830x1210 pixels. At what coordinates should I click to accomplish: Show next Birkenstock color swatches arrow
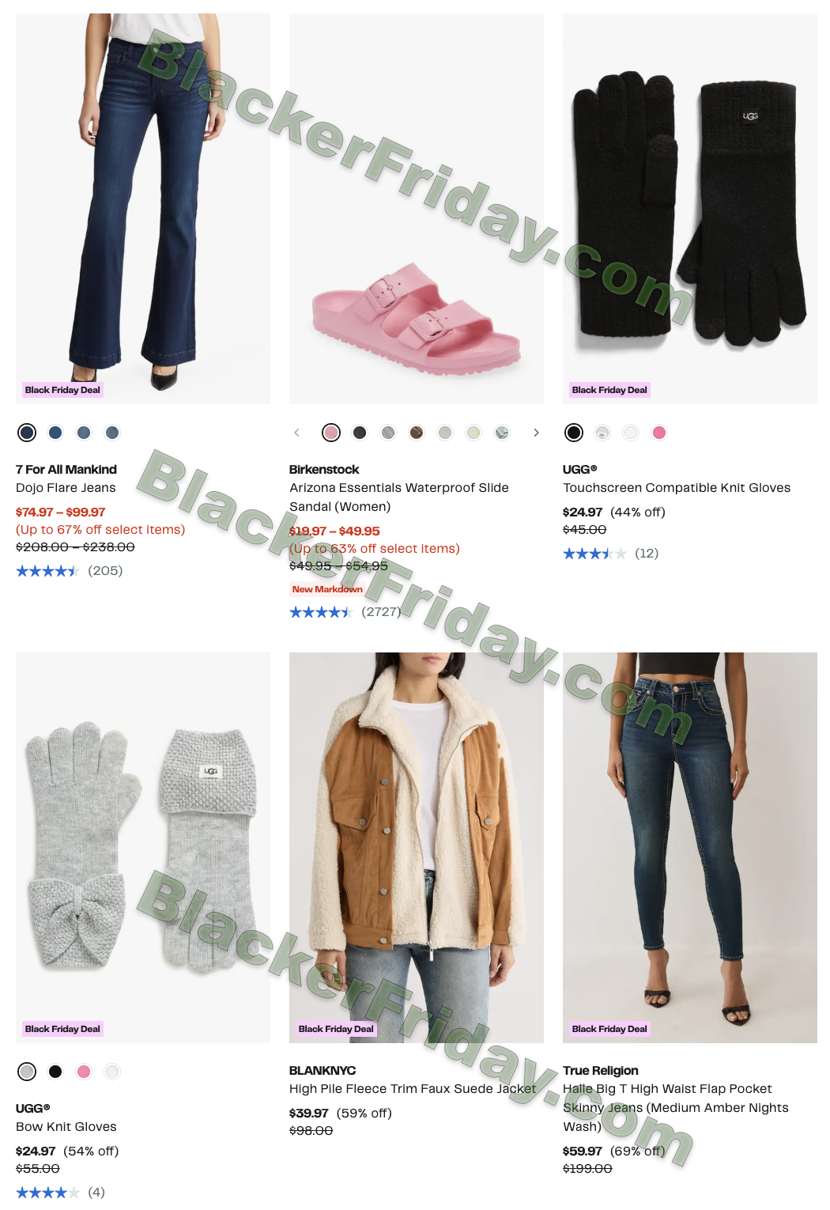point(536,433)
